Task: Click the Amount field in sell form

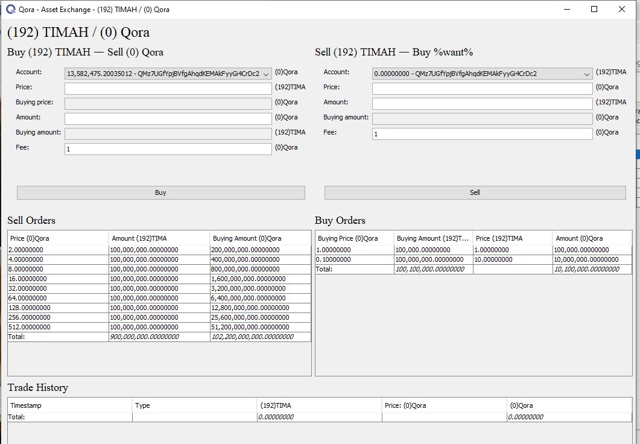Action: (482, 104)
